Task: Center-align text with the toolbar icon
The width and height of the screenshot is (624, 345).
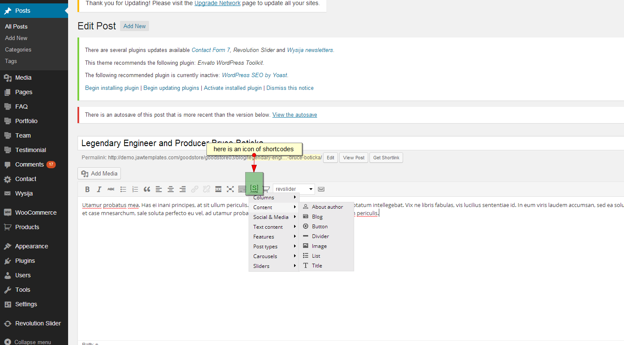Action: point(171,189)
